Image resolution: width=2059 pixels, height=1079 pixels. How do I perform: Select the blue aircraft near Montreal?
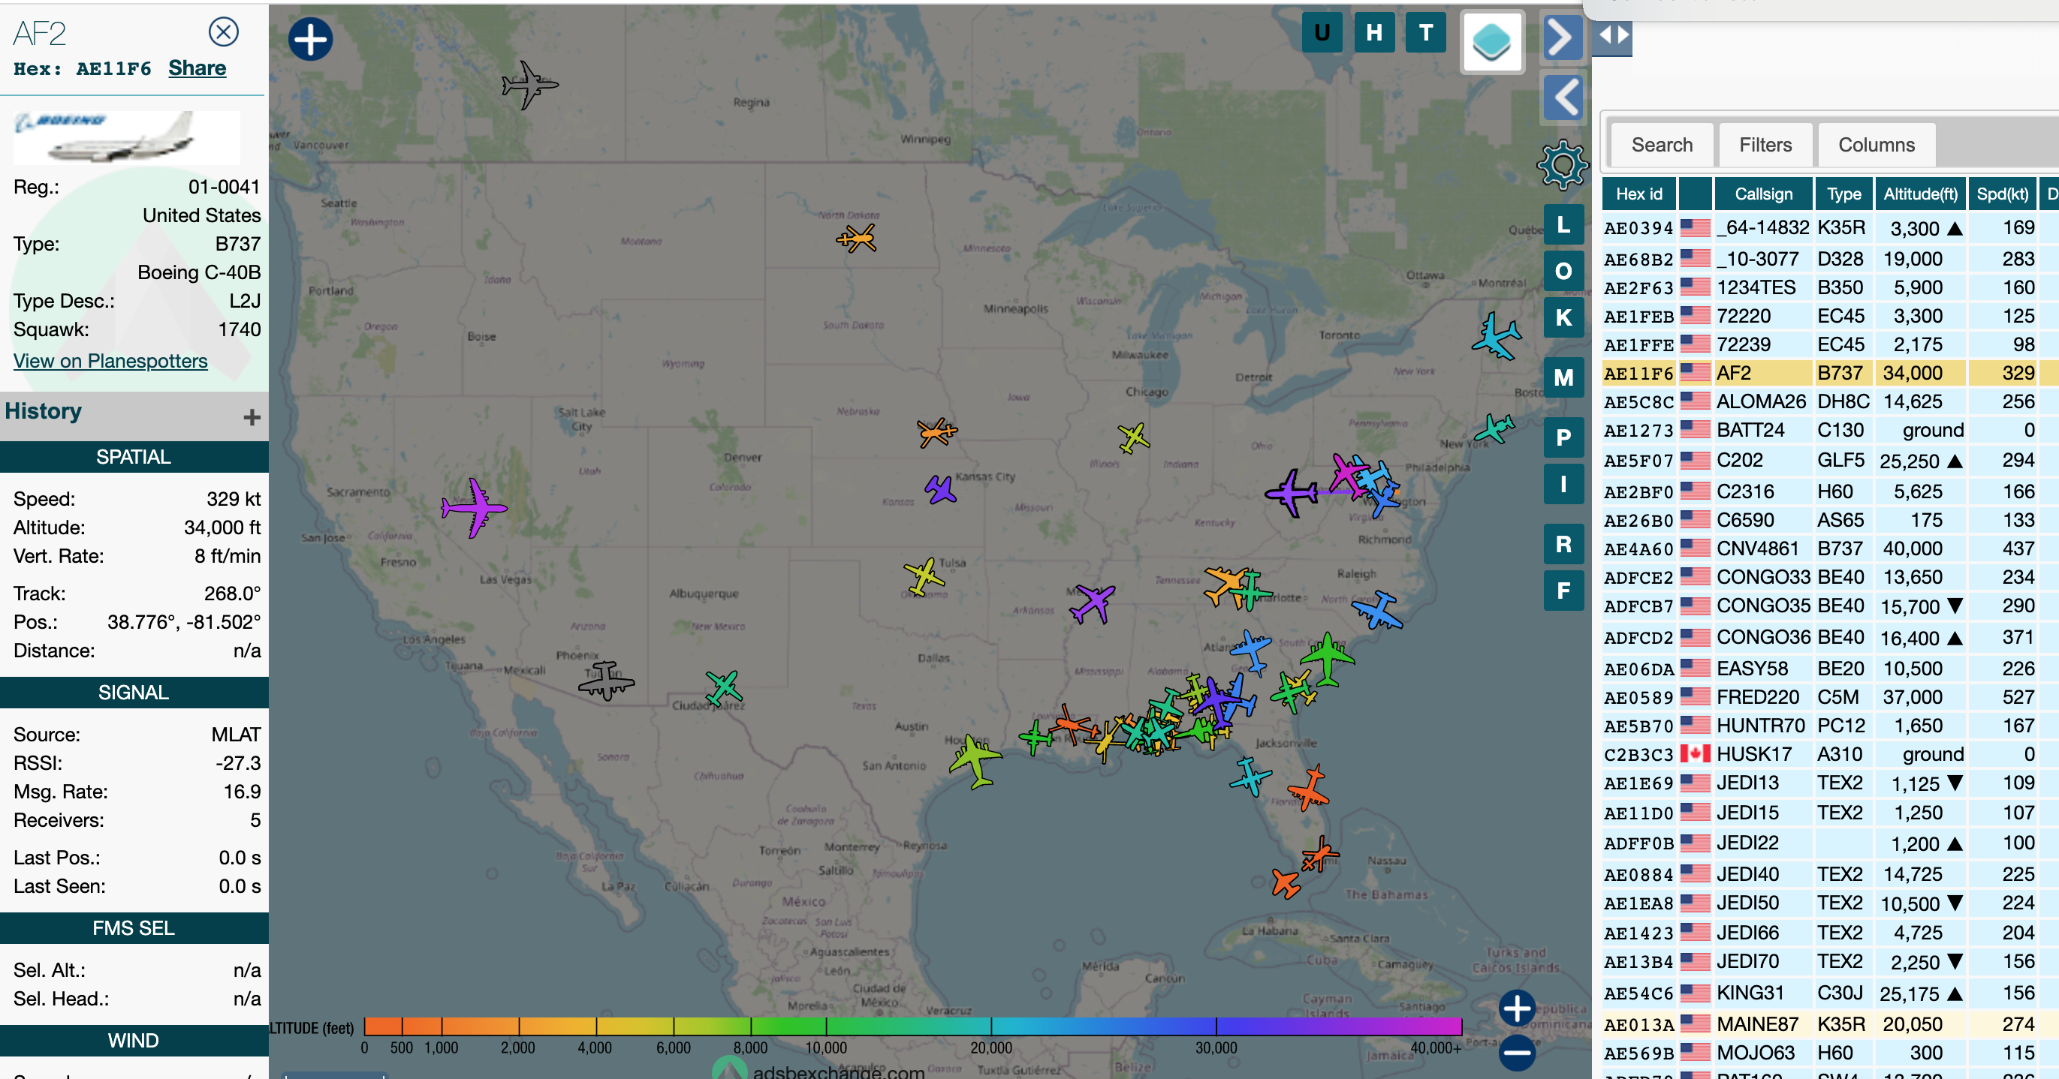coord(1497,336)
